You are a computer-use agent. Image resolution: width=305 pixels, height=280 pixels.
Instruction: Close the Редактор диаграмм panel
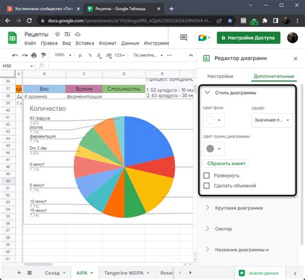295,59
